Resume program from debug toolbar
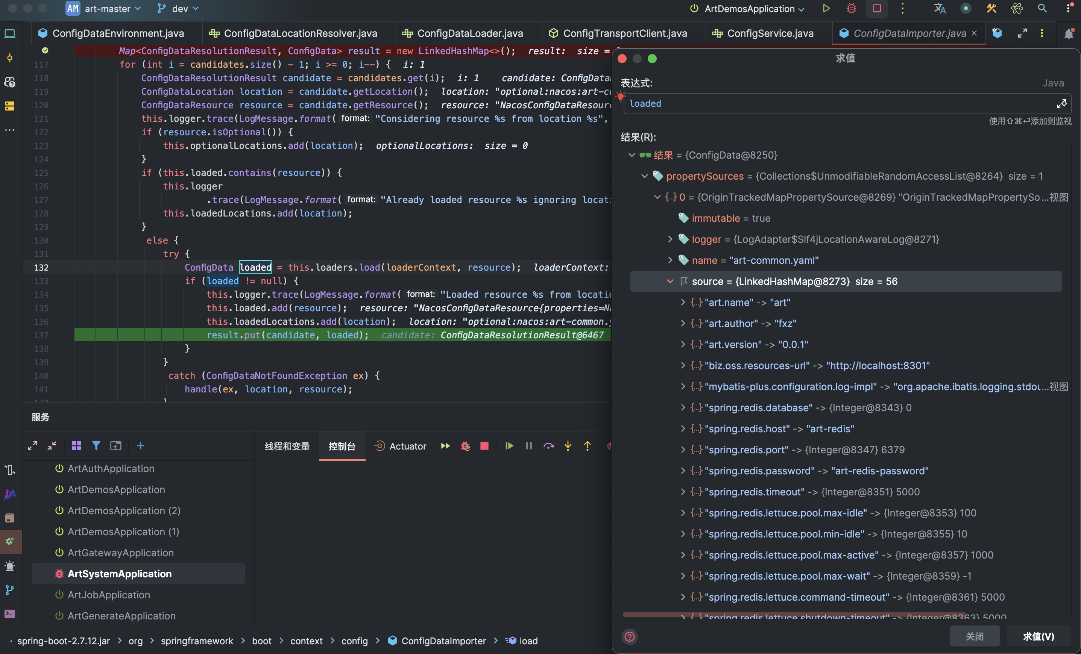 pos(509,446)
